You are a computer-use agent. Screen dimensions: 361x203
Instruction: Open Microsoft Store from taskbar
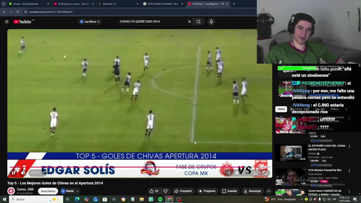tap(105, 199)
